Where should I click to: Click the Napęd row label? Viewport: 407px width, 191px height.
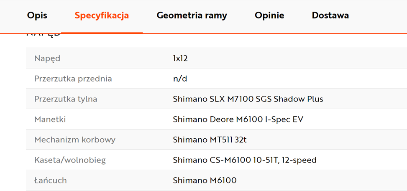coord(47,59)
